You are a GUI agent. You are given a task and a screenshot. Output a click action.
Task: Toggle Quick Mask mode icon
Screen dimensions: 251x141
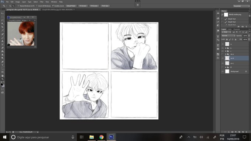[3, 89]
